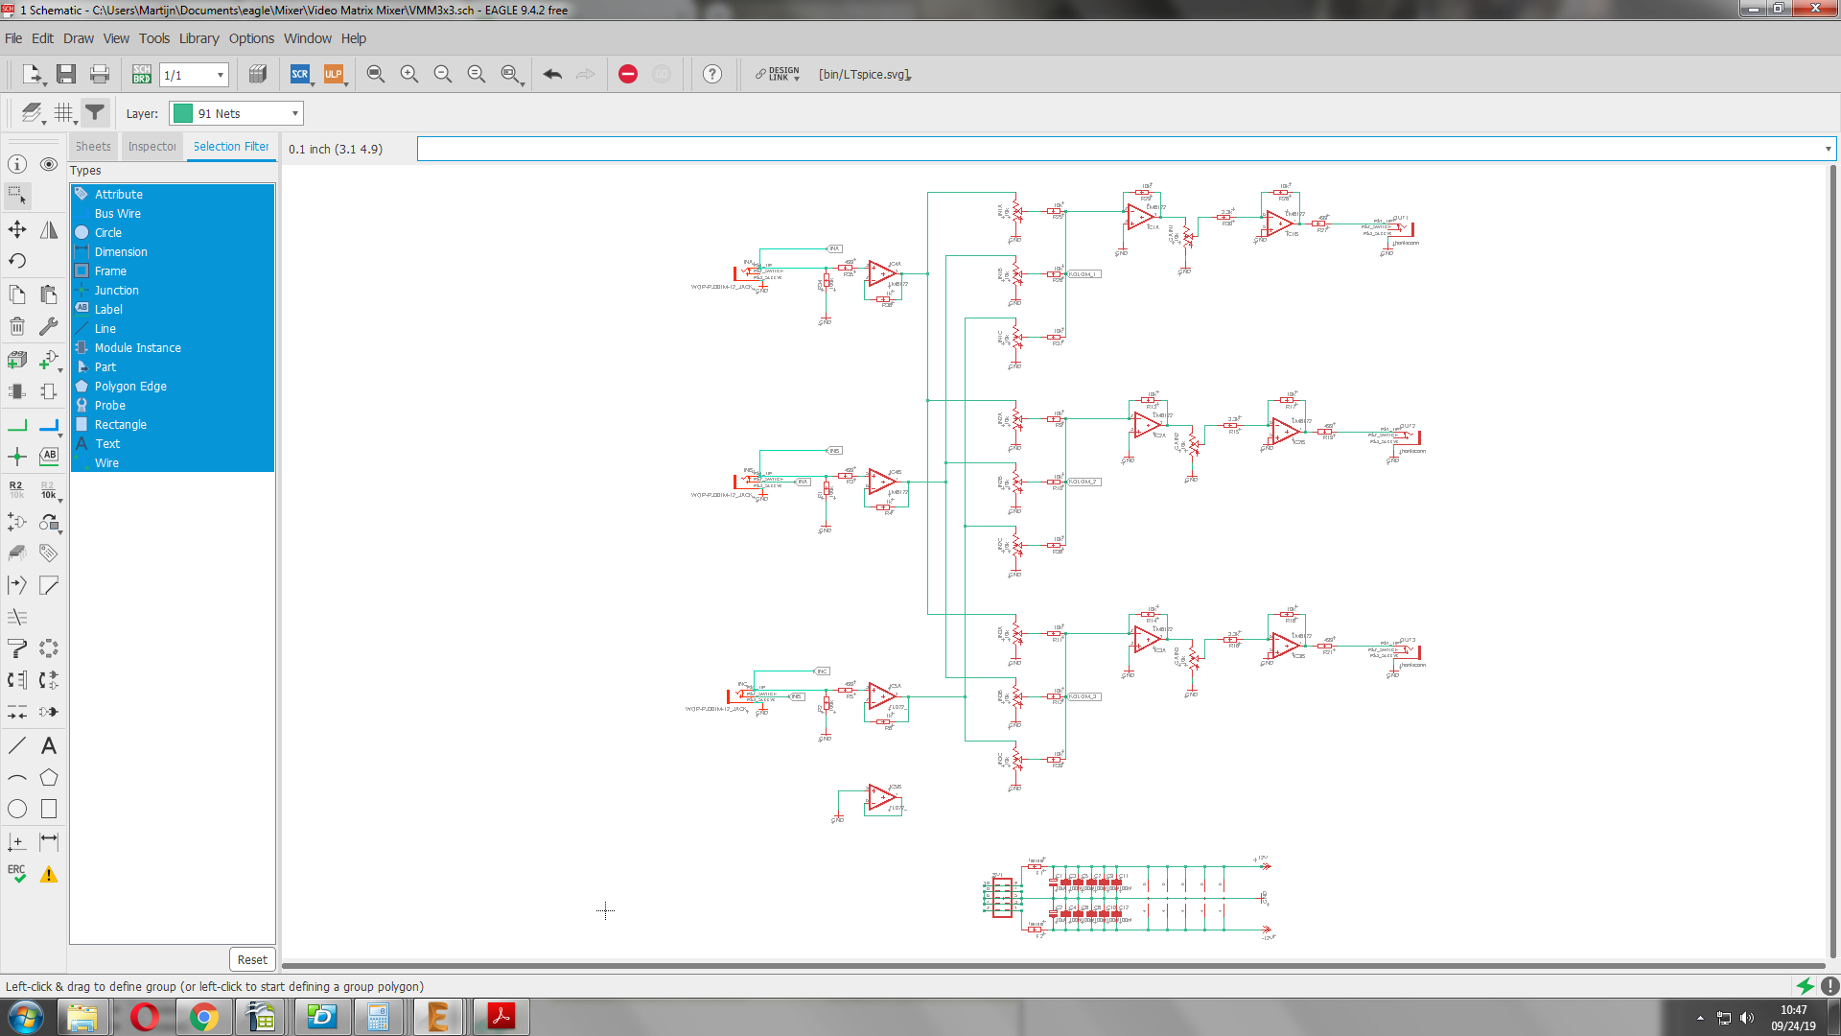
Task: Activate the Group selection tool
Action: tap(17, 196)
